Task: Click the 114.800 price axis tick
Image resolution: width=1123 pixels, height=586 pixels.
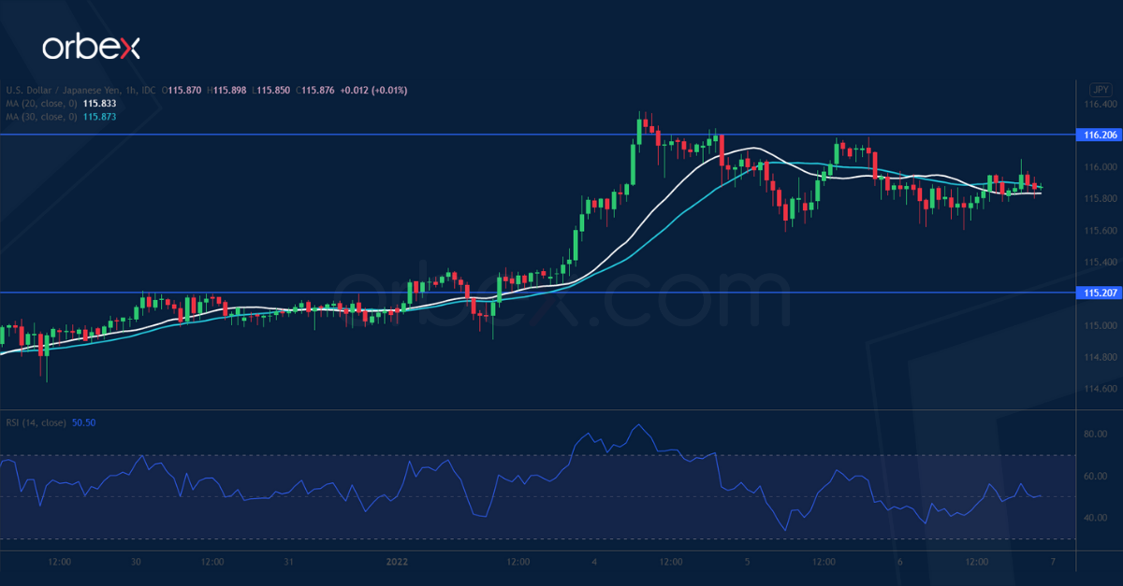Action: click(1100, 357)
